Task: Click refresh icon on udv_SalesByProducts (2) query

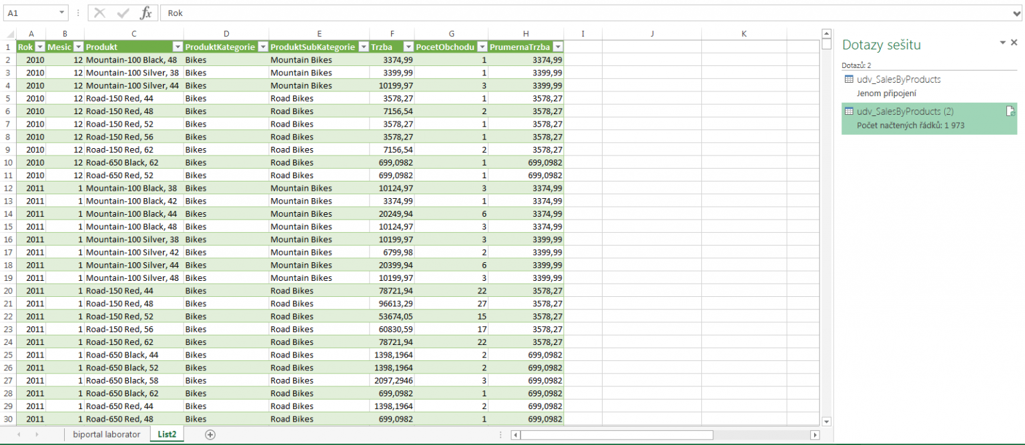Action: point(1010,111)
